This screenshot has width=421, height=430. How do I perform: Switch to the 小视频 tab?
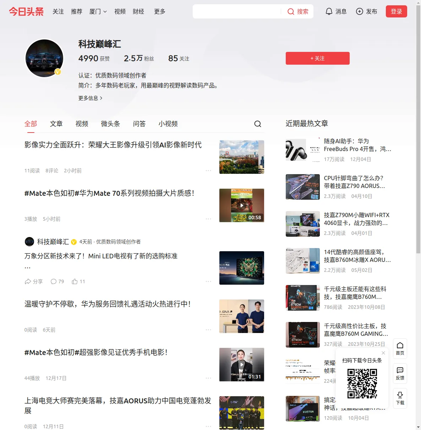pyautogui.click(x=168, y=124)
